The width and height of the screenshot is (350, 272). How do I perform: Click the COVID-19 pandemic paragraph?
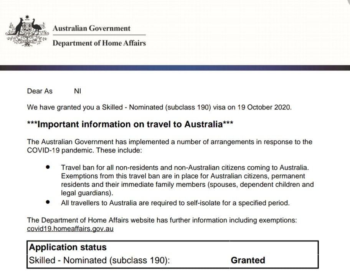(170, 146)
